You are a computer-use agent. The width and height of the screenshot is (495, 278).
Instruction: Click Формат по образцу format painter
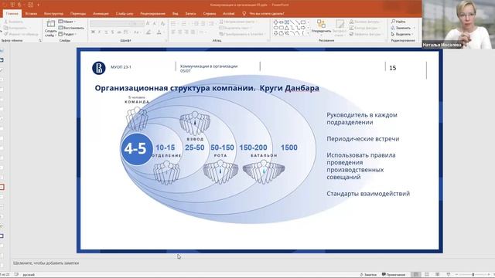[21, 34]
